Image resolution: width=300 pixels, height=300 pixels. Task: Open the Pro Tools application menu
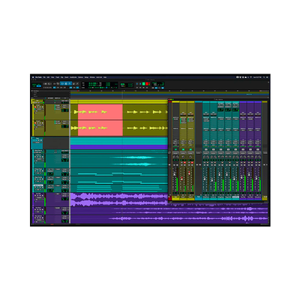pyautogui.click(x=39, y=77)
